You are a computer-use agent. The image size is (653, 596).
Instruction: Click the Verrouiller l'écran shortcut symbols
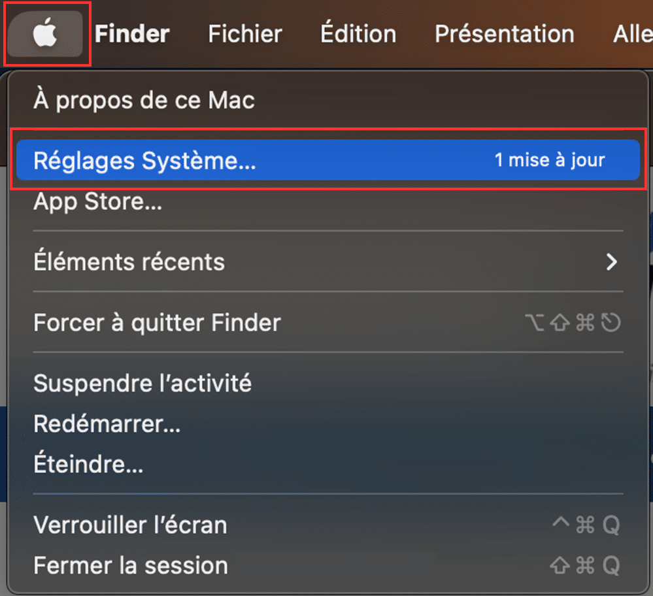(586, 525)
